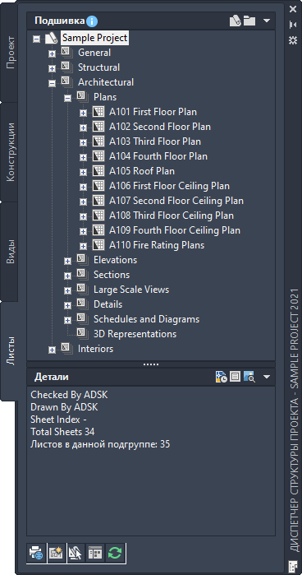This screenshot has width=302, height=575.
Task: Open the Детали header dropdown arrow
Action: 267,377
